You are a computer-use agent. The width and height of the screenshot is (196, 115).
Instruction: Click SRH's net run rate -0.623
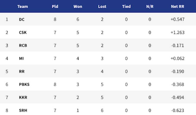[x=177, y=110]
